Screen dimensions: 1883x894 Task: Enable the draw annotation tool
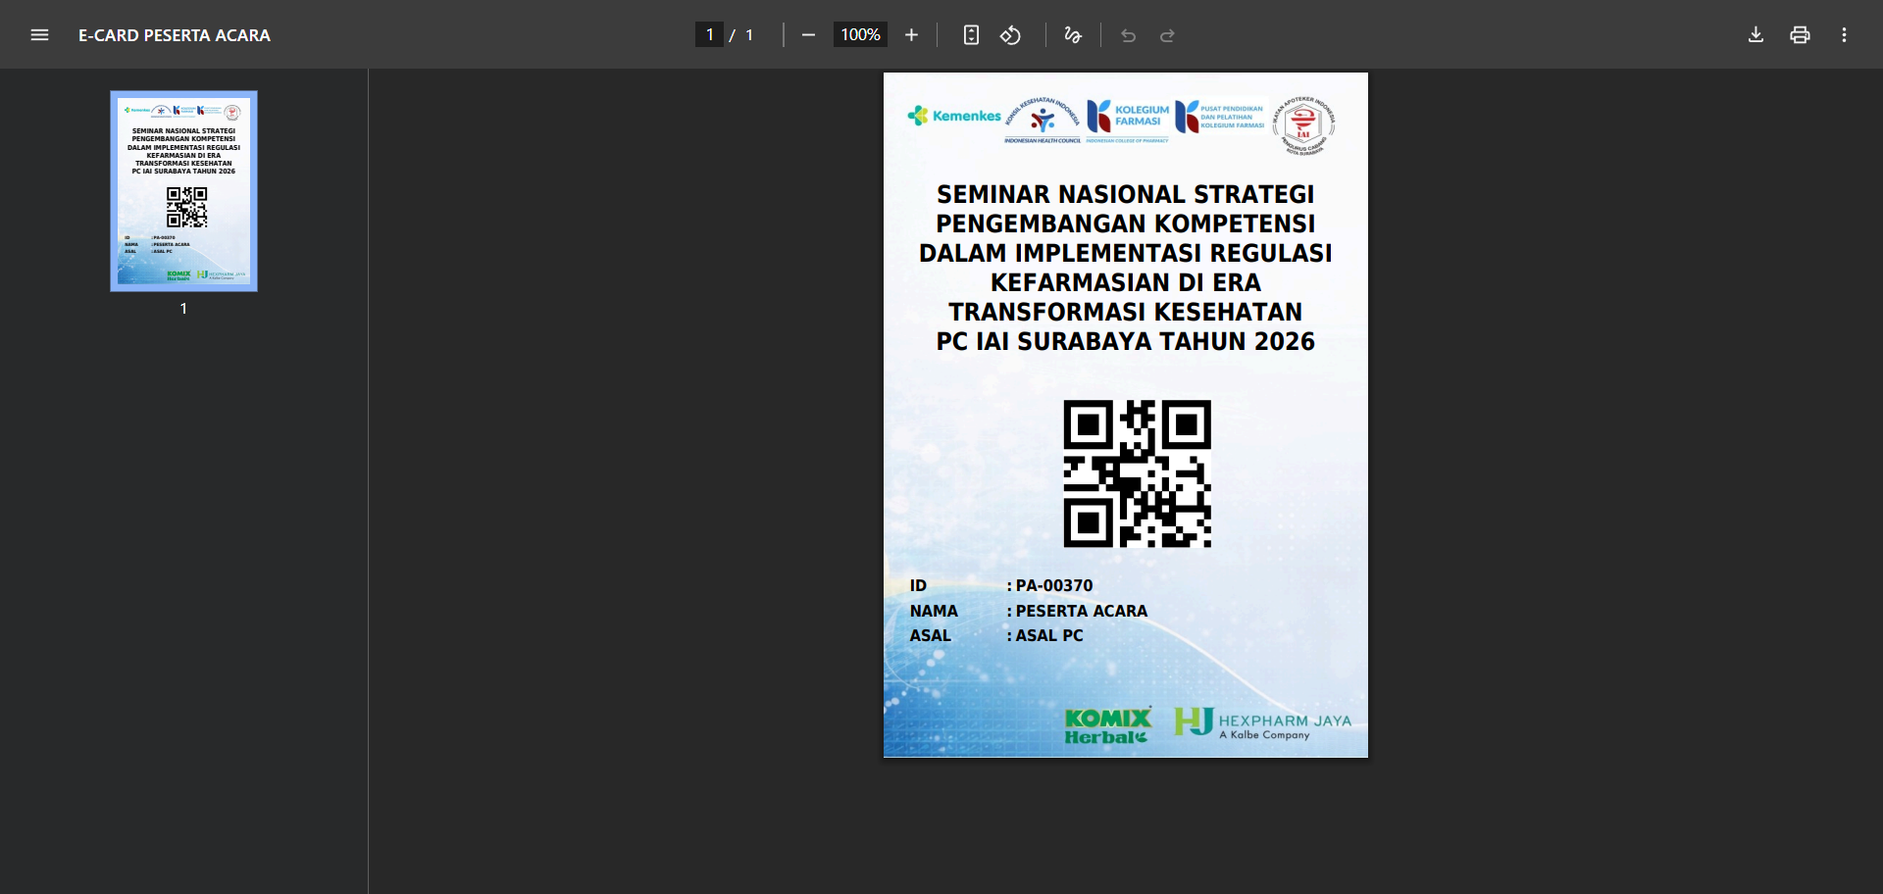(x=1073, y=35)
